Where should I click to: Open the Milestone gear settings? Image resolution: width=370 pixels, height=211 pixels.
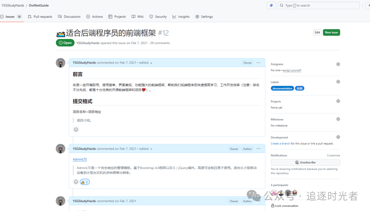(x=338, y=119)
